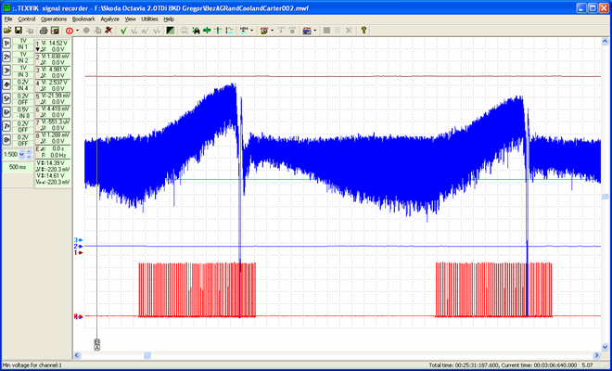Open the Analyze menu

click(x=109, y=19)
